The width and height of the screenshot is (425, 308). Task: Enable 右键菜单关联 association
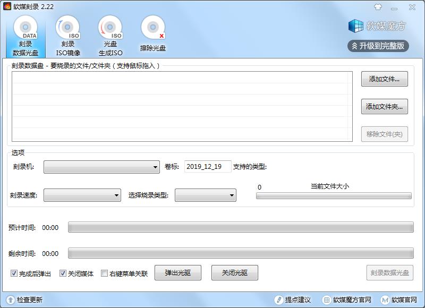coord(105,273)
